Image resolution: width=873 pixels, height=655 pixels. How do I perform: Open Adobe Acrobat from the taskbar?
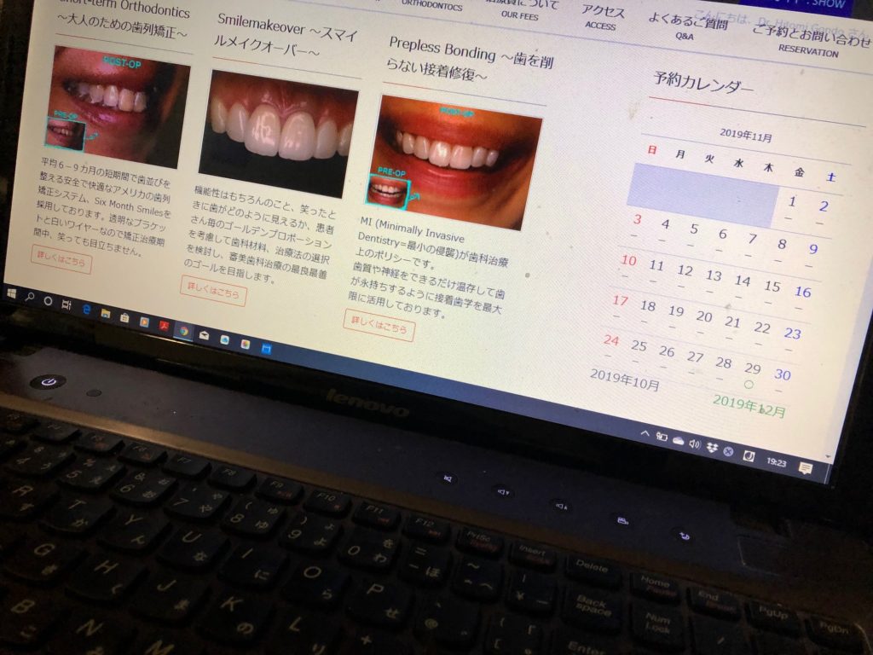[x=164, y=327]
